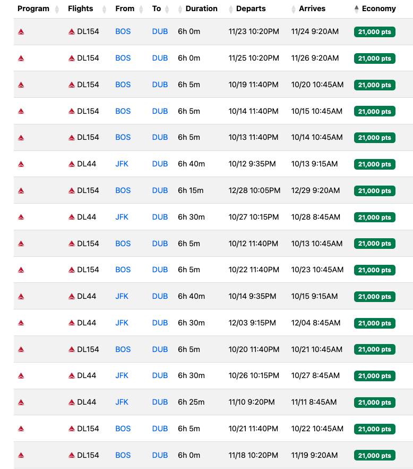This screenshot has height=469, width=413.
Task: Sort results by Economy points column
Action: [375, 9]
